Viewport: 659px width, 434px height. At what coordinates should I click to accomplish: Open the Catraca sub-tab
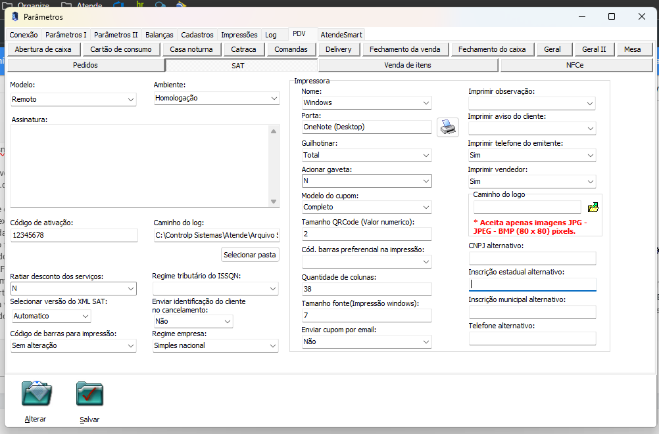click(243, 49)
